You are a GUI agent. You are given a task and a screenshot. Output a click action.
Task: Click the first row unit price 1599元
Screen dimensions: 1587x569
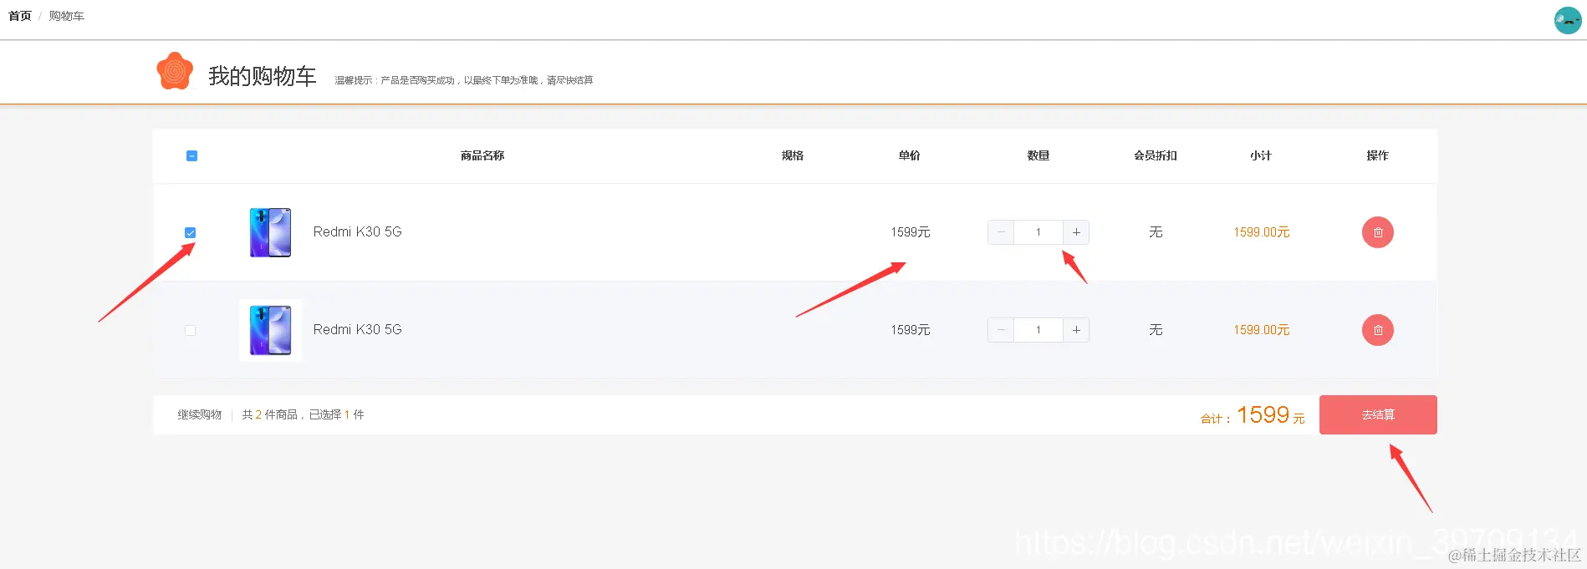coord(911,232)
